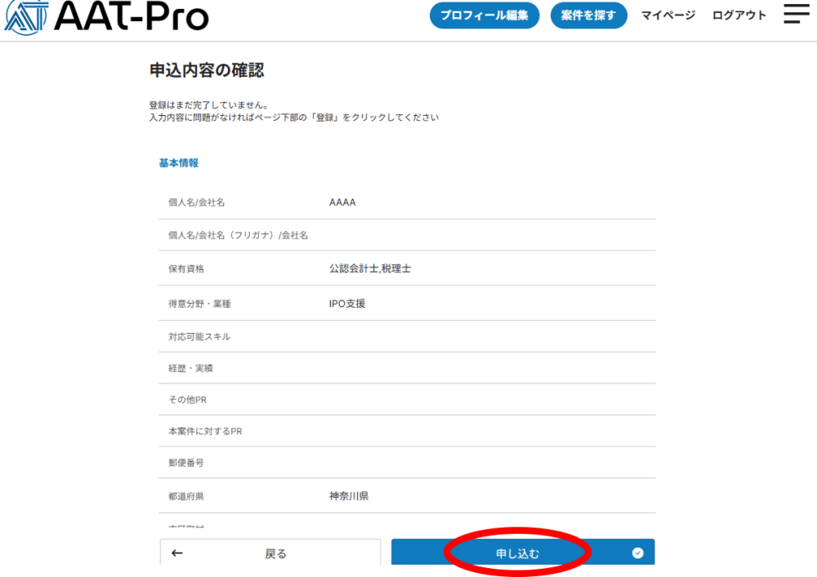Click the 神奈川県 prefecture value
The image size is (817, 577).
click(349, 495)
